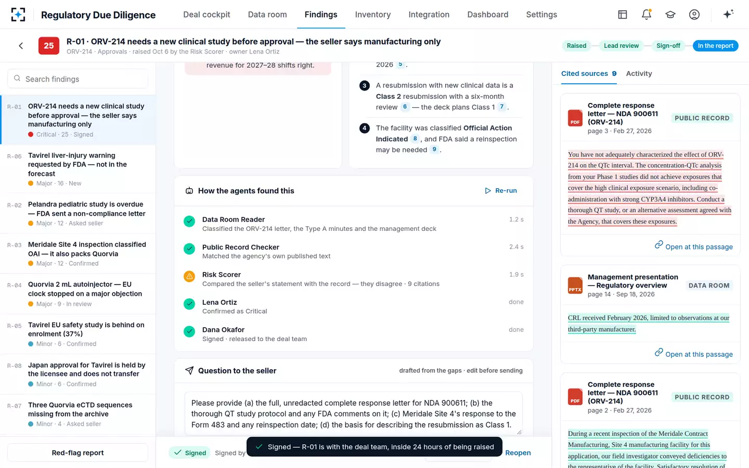
Task: Open the graduation cap help icon
Action: pos(670,15)
